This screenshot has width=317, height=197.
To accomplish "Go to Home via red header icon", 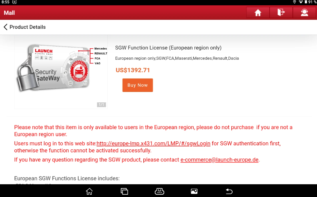I will tap(258, 12).
